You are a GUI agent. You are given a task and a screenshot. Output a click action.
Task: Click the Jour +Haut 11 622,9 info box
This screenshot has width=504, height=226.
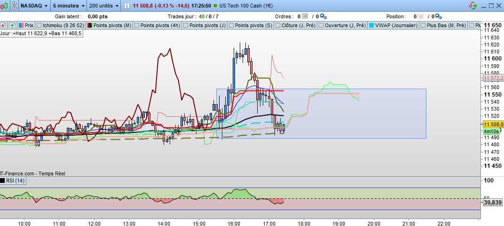click(x=41, y=33)
